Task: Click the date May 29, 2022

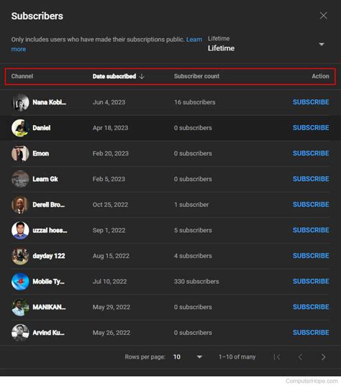Action: pyautogui.click(x=112, y=307)
